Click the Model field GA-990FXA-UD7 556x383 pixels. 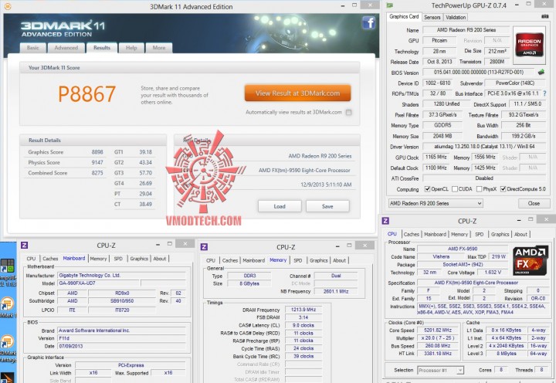[x=98, y=283]
